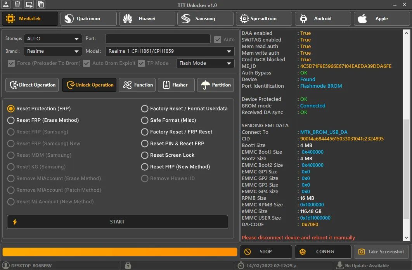Click the Unlock Operation wifi-shield icon
Screen dimensions: 412x270
(x=71, y=85)
